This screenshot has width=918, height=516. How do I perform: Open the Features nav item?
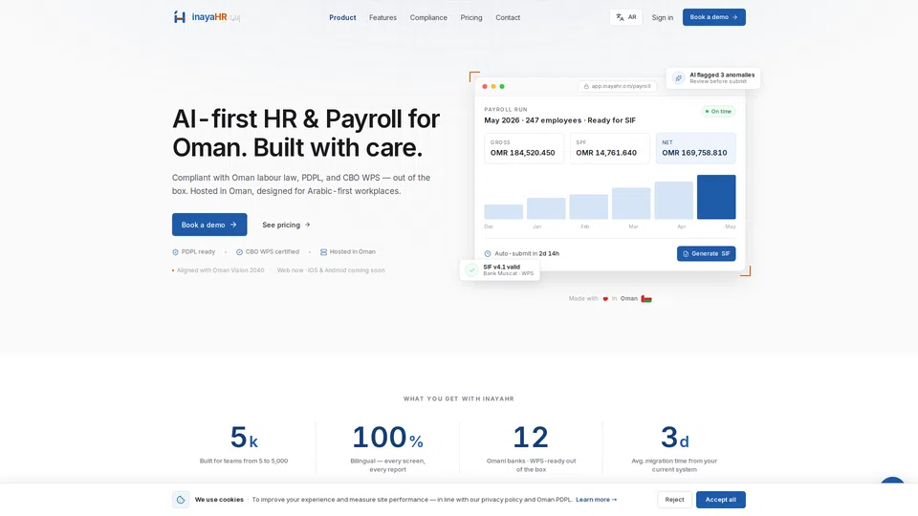coord(382,17)
